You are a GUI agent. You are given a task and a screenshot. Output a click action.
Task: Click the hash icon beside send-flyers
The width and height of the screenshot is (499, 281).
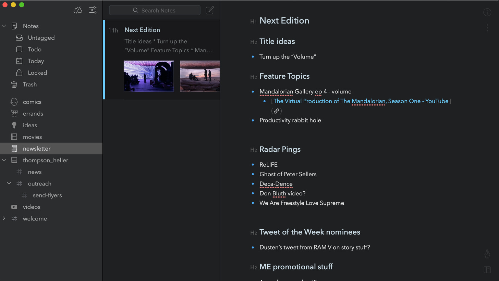pyautogui.click(x=24, y=195)
